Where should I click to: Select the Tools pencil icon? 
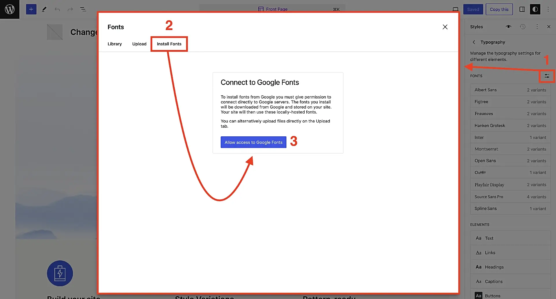(x=44, y=9)
